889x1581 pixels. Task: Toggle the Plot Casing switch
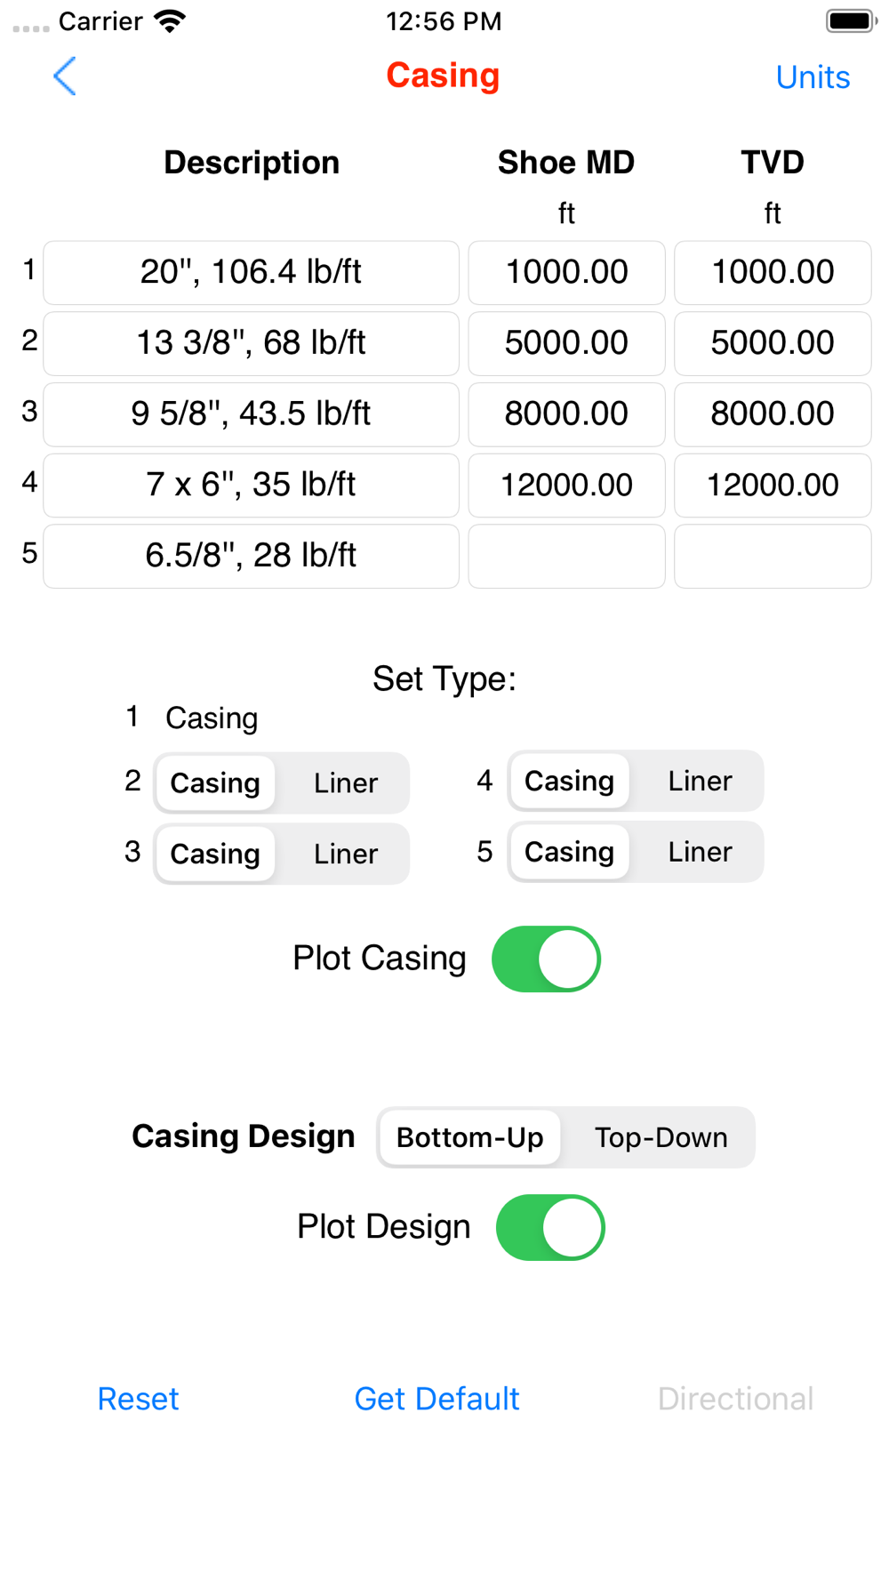(x=547, y=959)
